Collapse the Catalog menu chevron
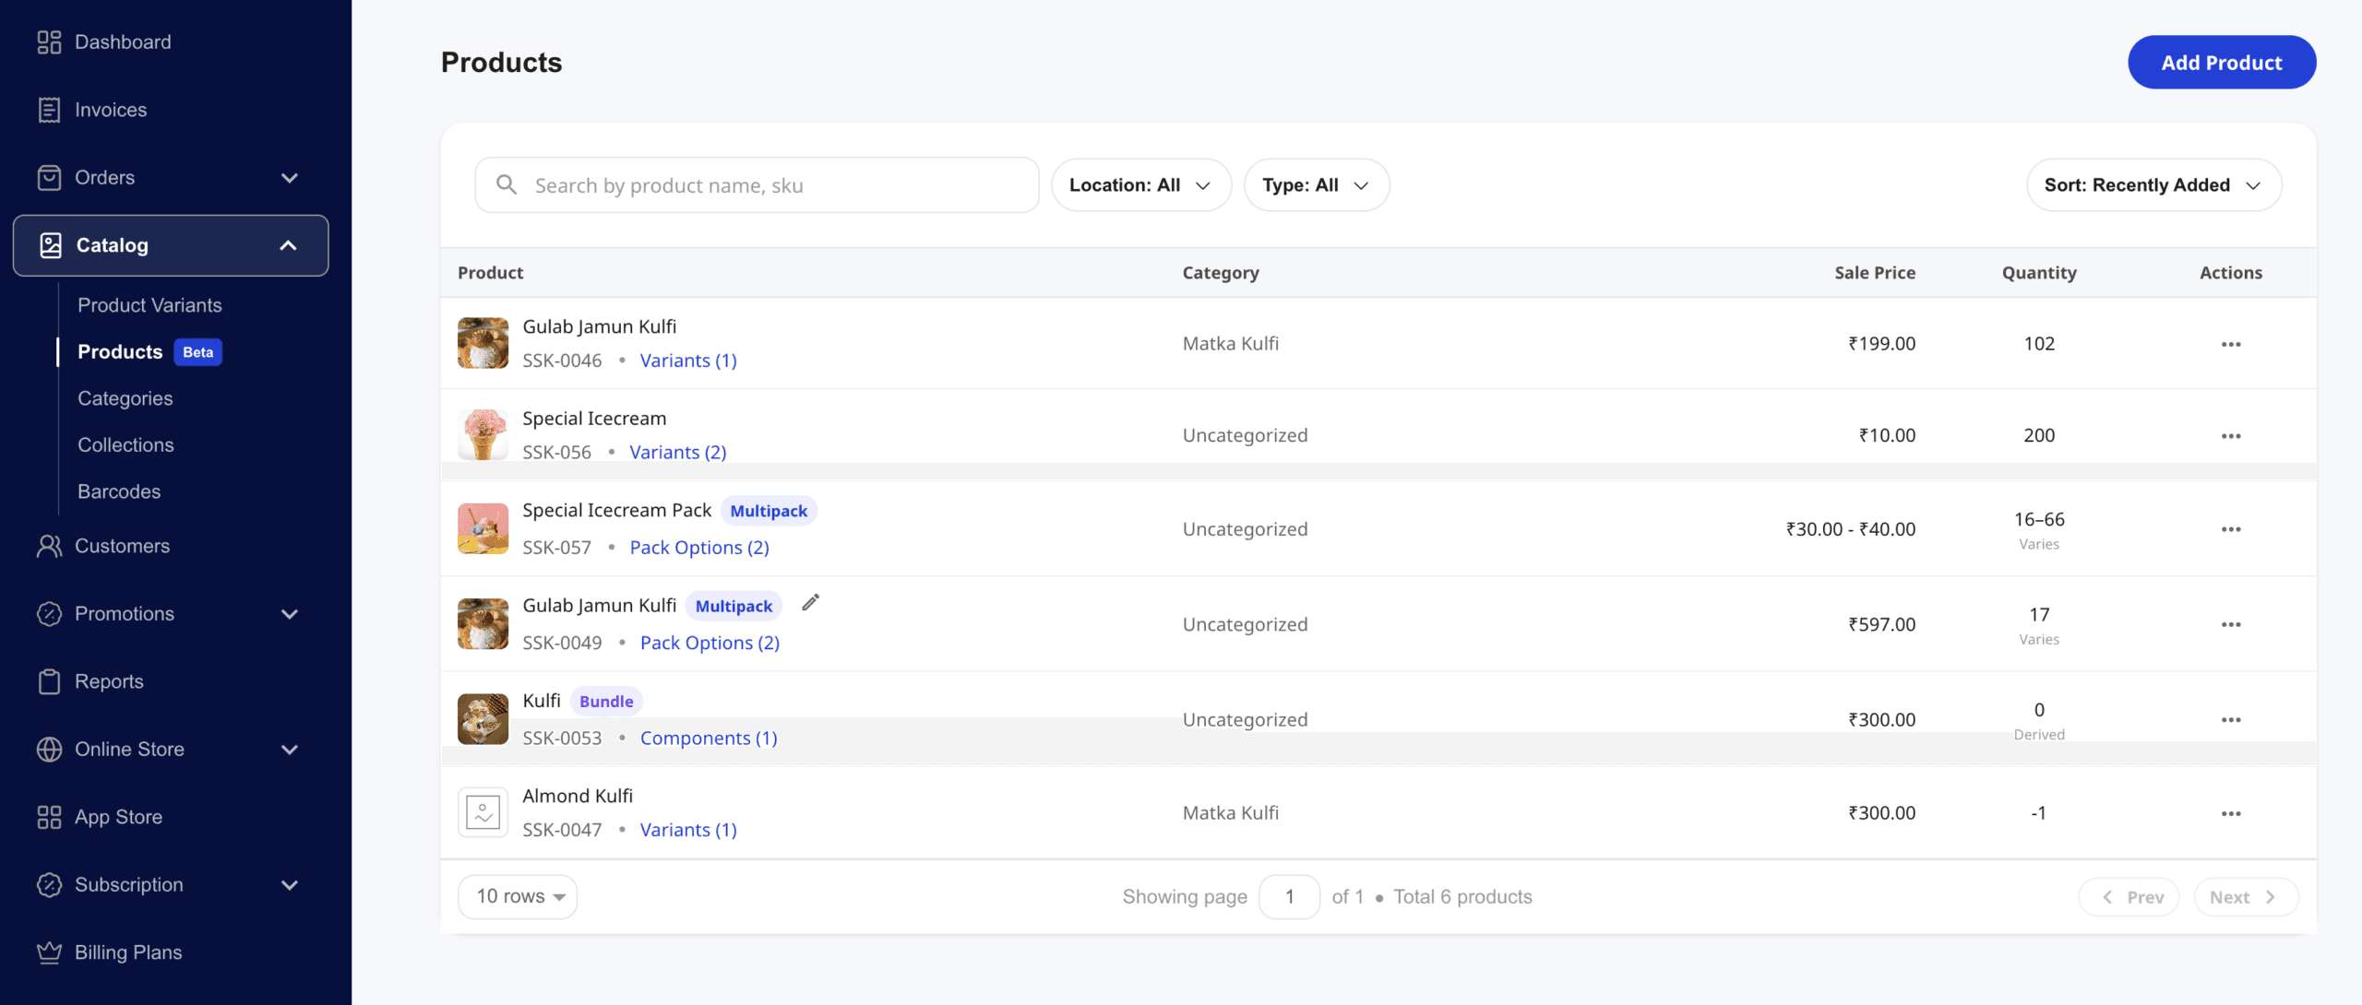Viewport: 2362px width, 1005px height. coord(288,245)
